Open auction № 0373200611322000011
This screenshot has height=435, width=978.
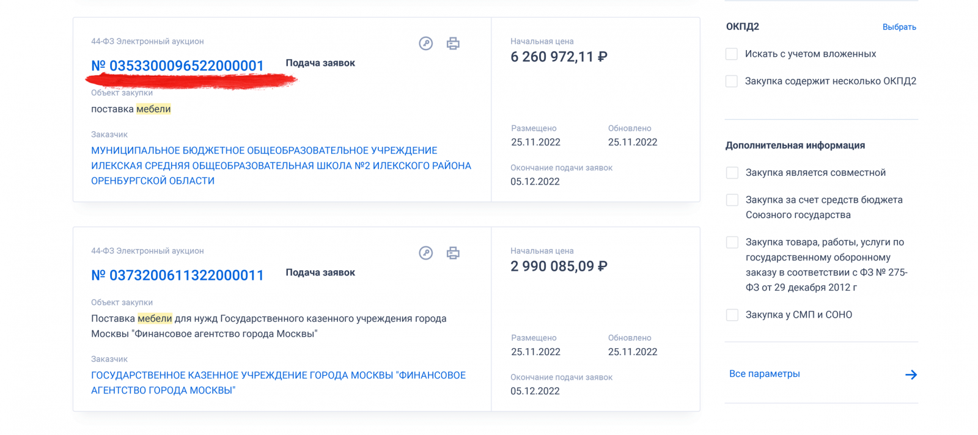[177, 275]
